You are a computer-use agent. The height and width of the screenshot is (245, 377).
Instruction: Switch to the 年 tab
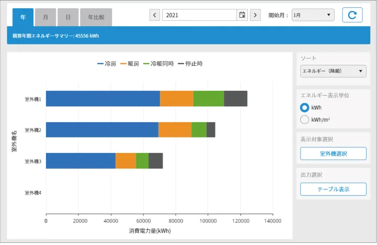point(23,17)
